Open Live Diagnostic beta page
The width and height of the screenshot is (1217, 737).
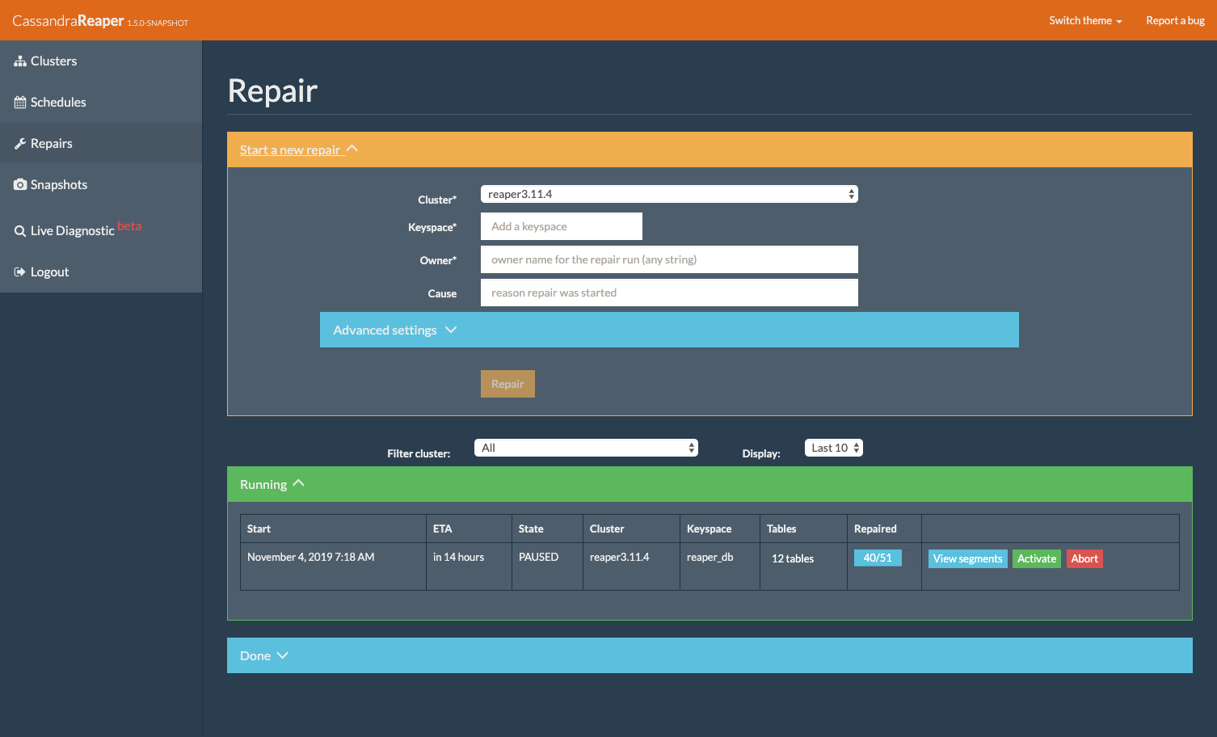tap(101, 230)
